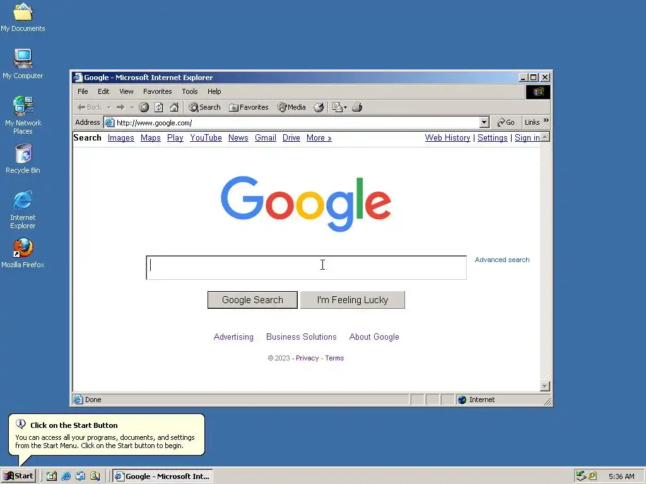Open the Privacy link

pos(307,358)
